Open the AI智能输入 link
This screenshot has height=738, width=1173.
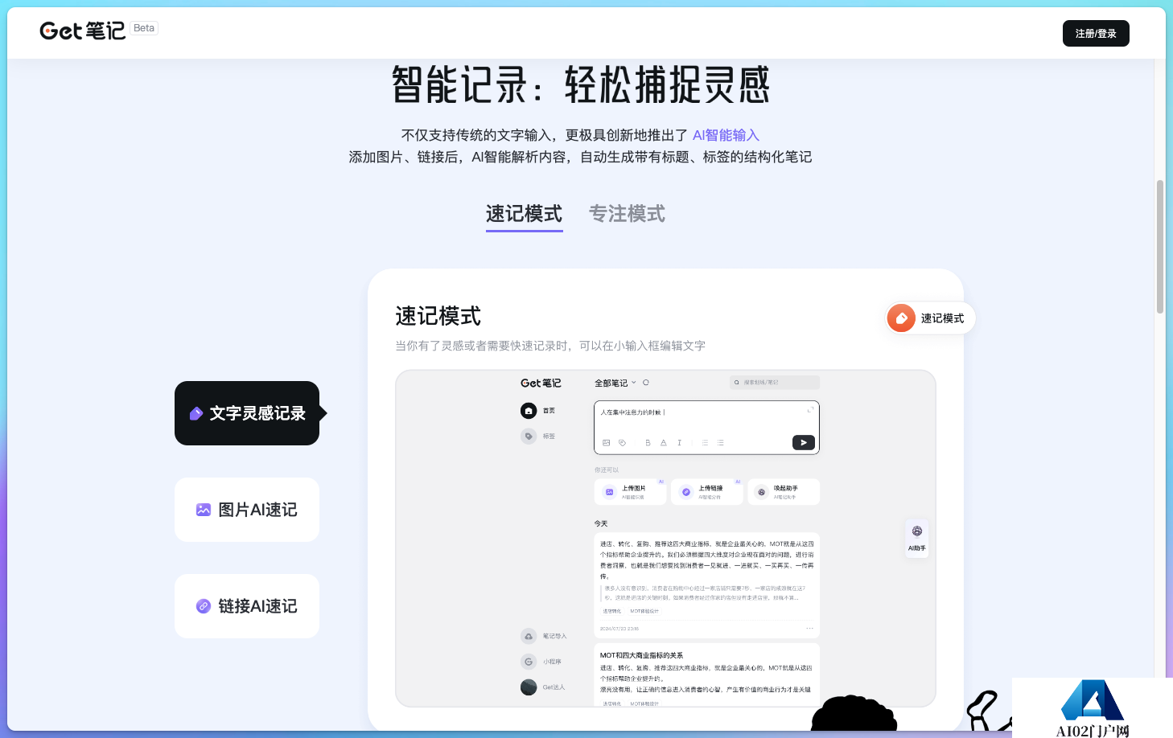(x=726, y=135)
